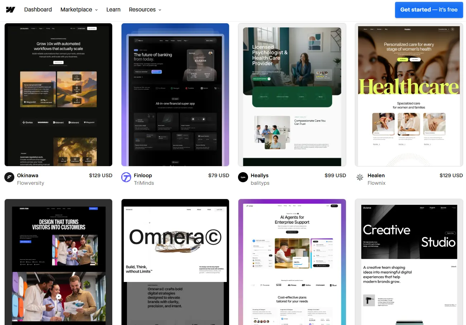Viewport: 466px width, 325px height.
Task: Visit the Flowversity creator profile link
Action: tap(30, 183)
